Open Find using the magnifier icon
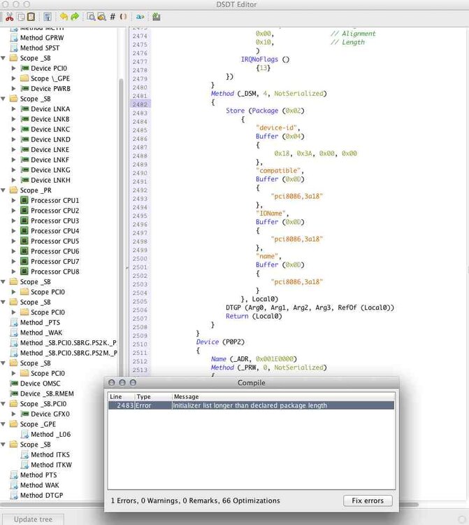Screen dimensions: 469x525 (x=91, y=16)
